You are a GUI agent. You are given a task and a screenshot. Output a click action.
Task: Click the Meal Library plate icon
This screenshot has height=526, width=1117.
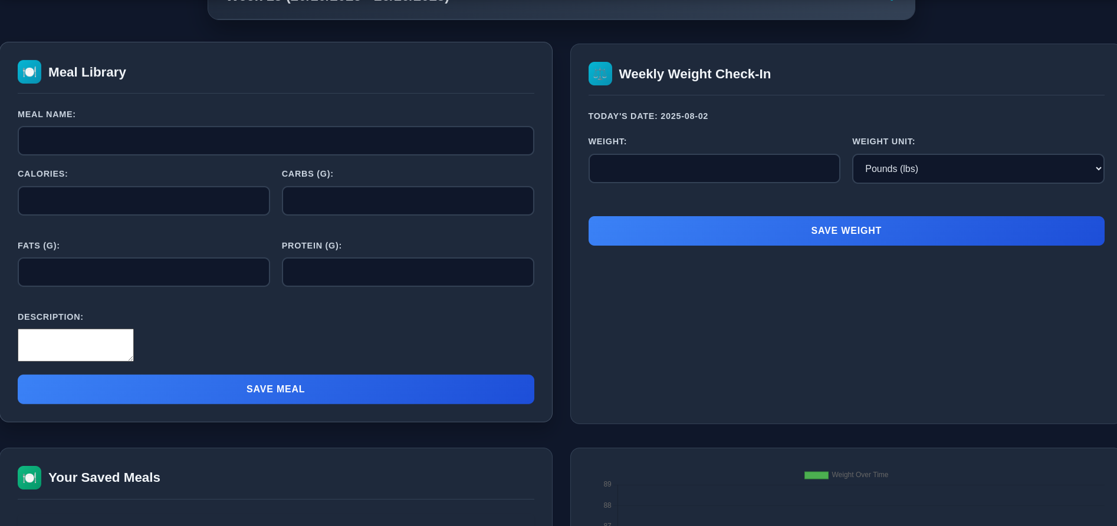(x=29, y=72)
